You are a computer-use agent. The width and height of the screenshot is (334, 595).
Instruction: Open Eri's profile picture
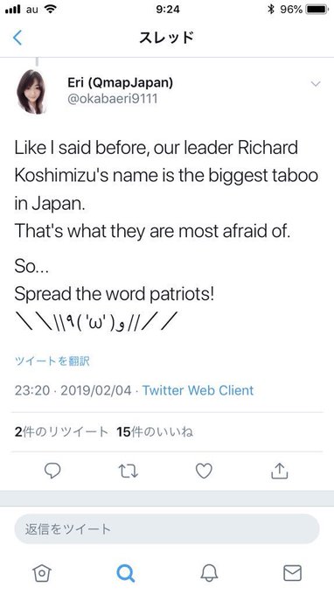31,92
